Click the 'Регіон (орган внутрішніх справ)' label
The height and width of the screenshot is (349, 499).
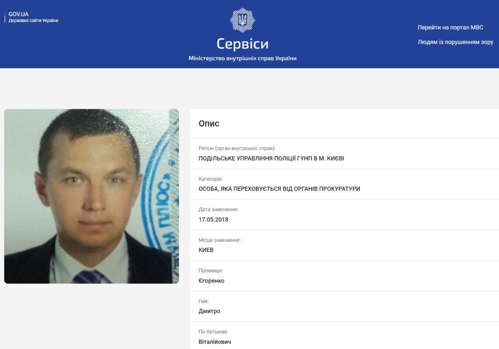(x=237, y=148)
